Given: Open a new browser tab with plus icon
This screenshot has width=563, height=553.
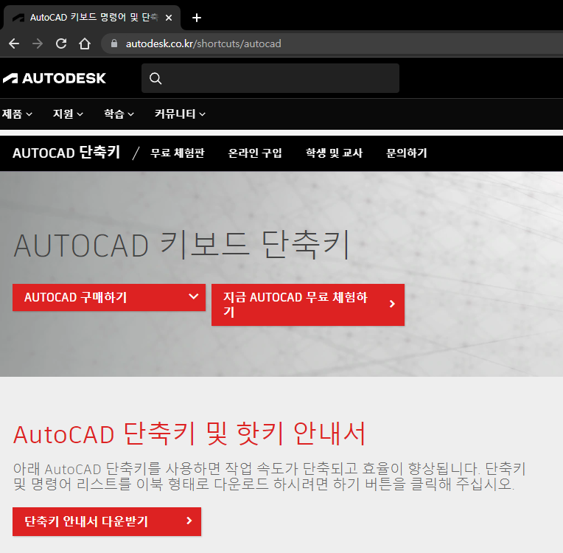Looking at the screenshot, I should [x=197, y=18].
